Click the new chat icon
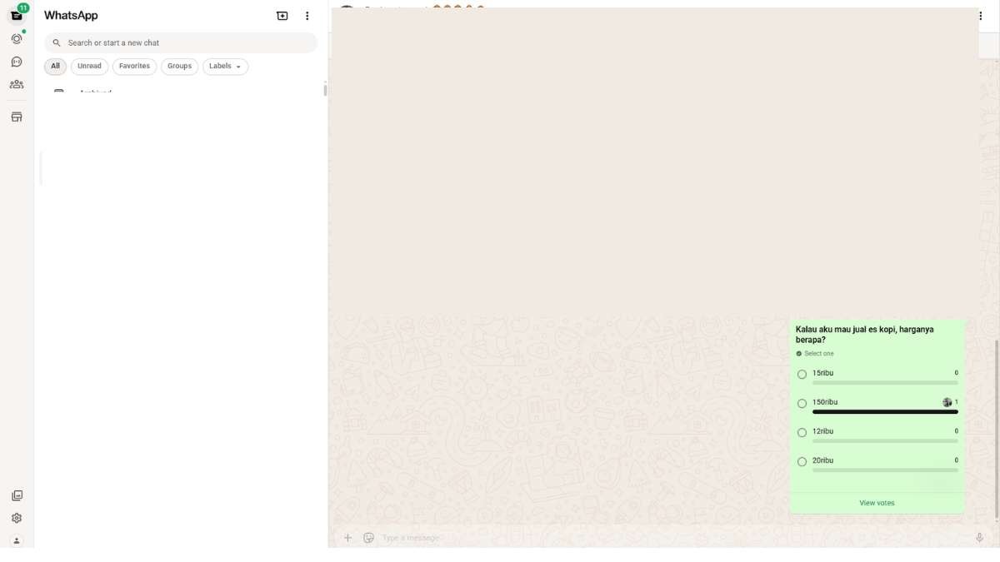This screenshot has height=562, width=1000. [282, 16]
